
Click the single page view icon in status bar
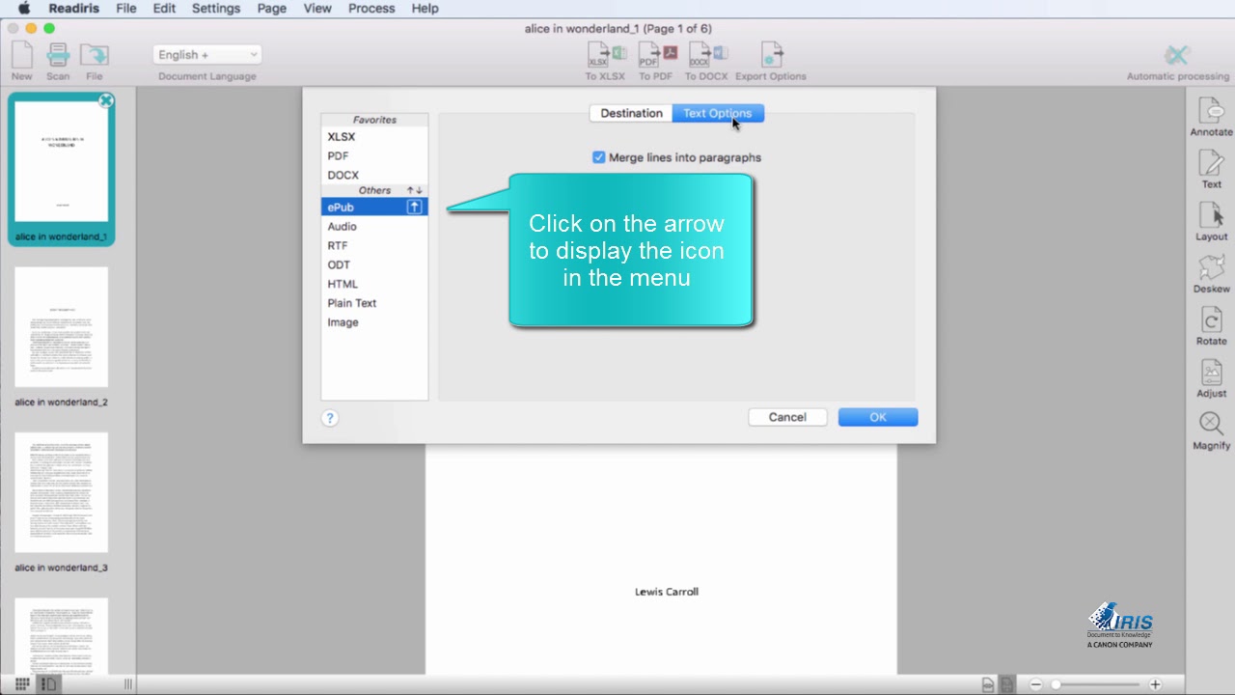coord(988,684)
